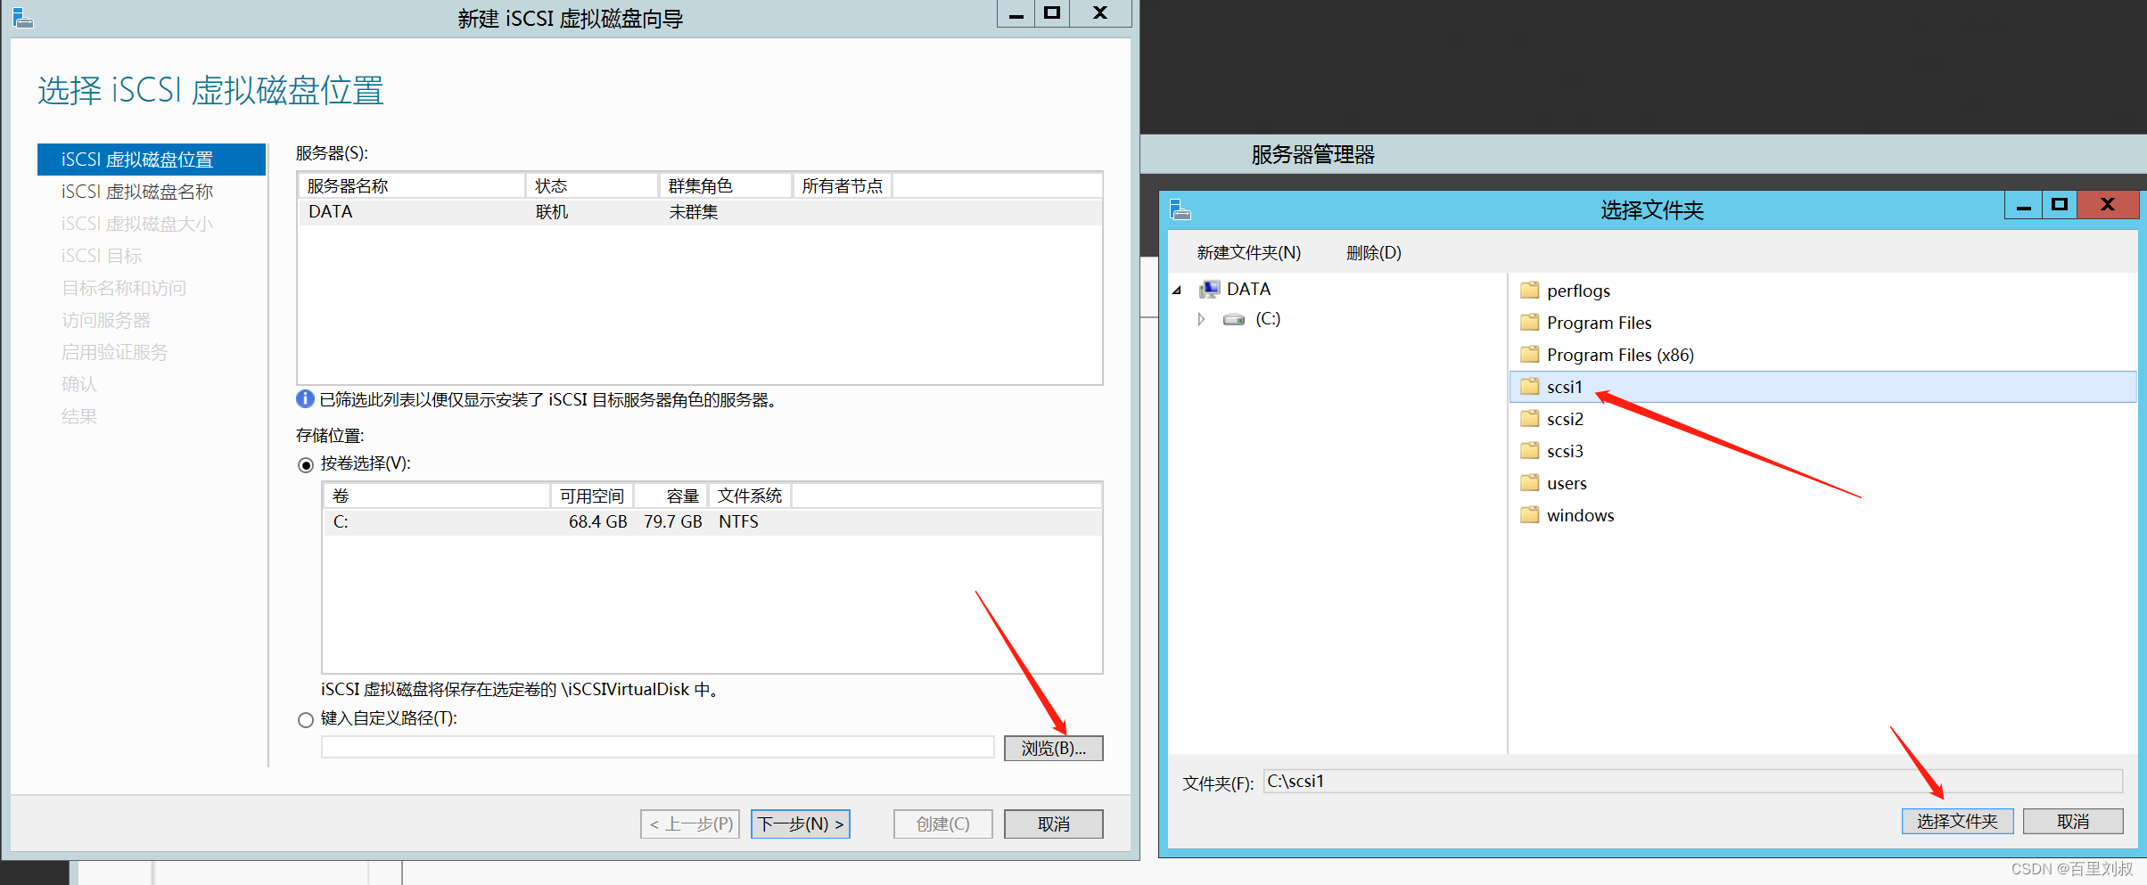Screen dimensions: 2147x885
Task: Click the users folder icon
Action: tap(1530, 483)
